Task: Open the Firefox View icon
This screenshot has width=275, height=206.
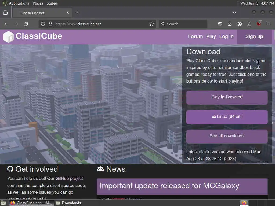Action: click(5, 13)
